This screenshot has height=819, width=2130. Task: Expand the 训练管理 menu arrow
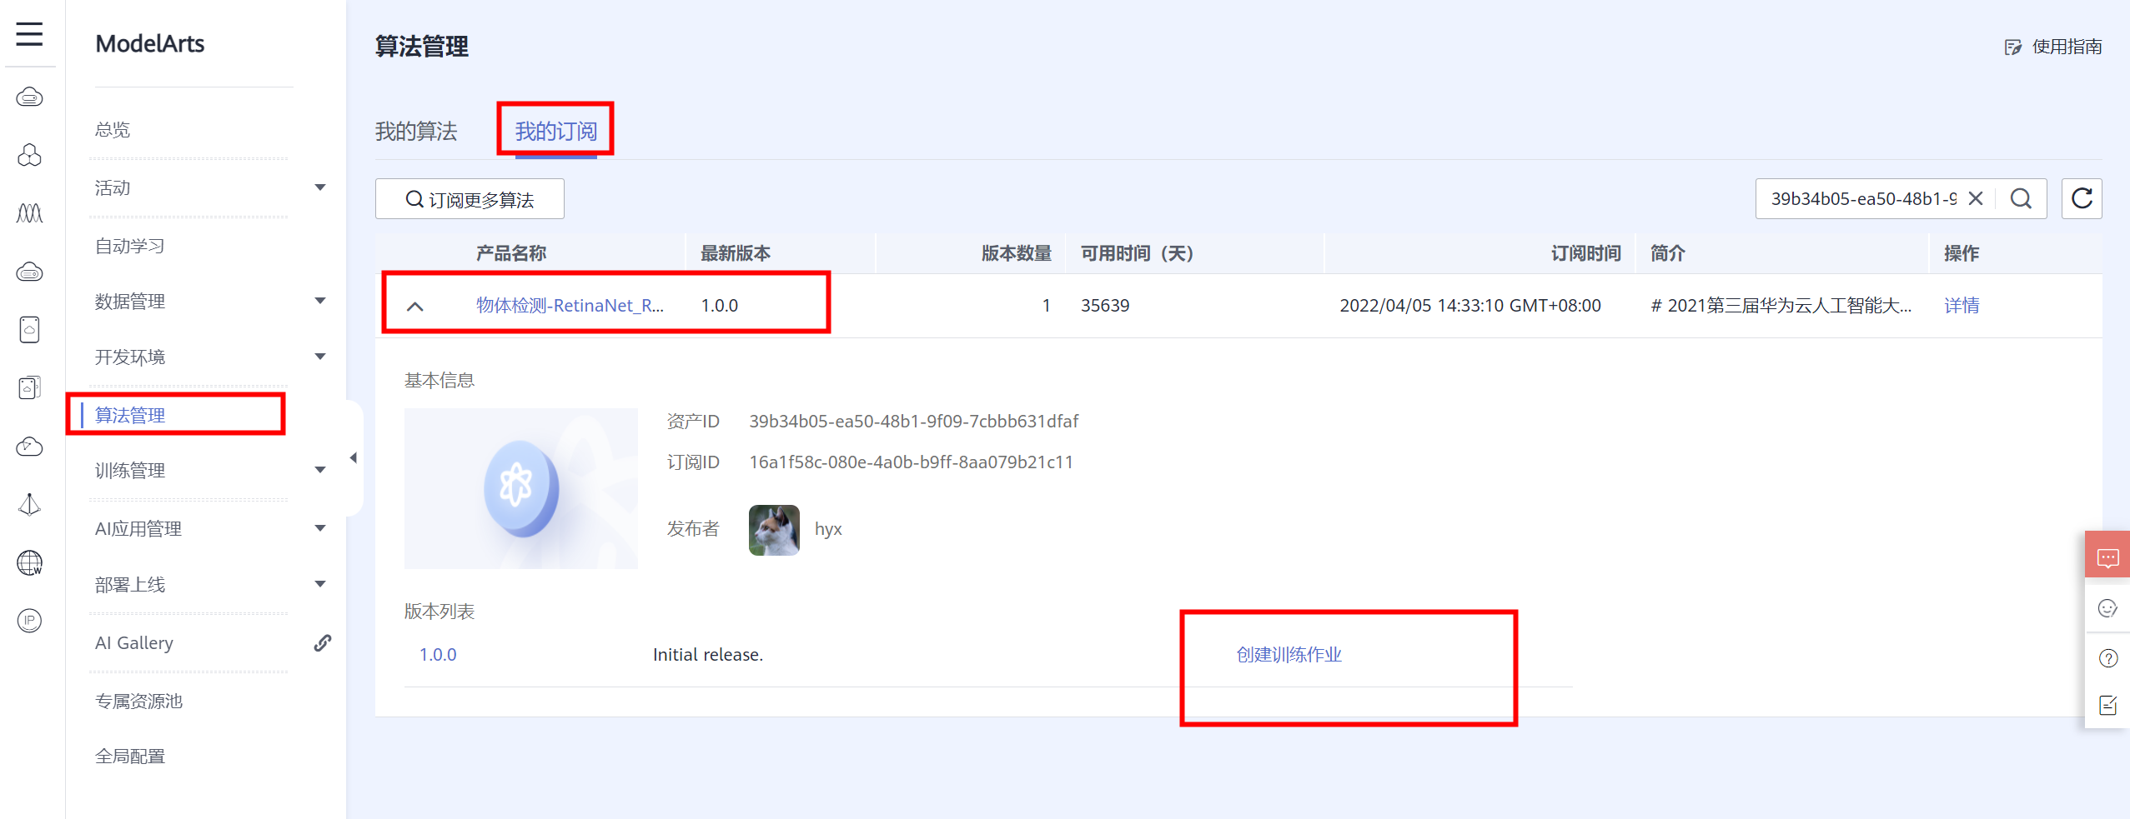pos(320,470)
